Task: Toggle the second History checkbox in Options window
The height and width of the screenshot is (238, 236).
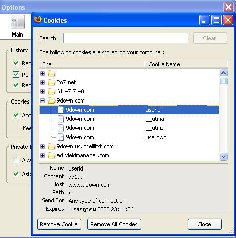Action: (16, 74)
